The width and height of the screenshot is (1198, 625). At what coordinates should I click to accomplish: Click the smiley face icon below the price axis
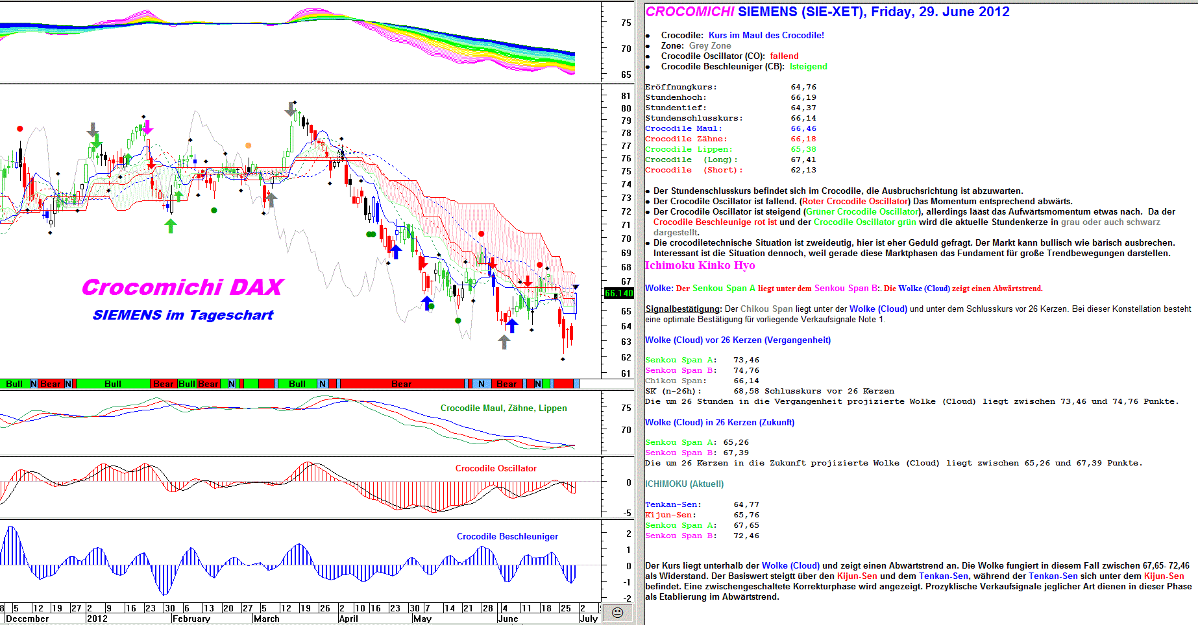pos(617,613)
